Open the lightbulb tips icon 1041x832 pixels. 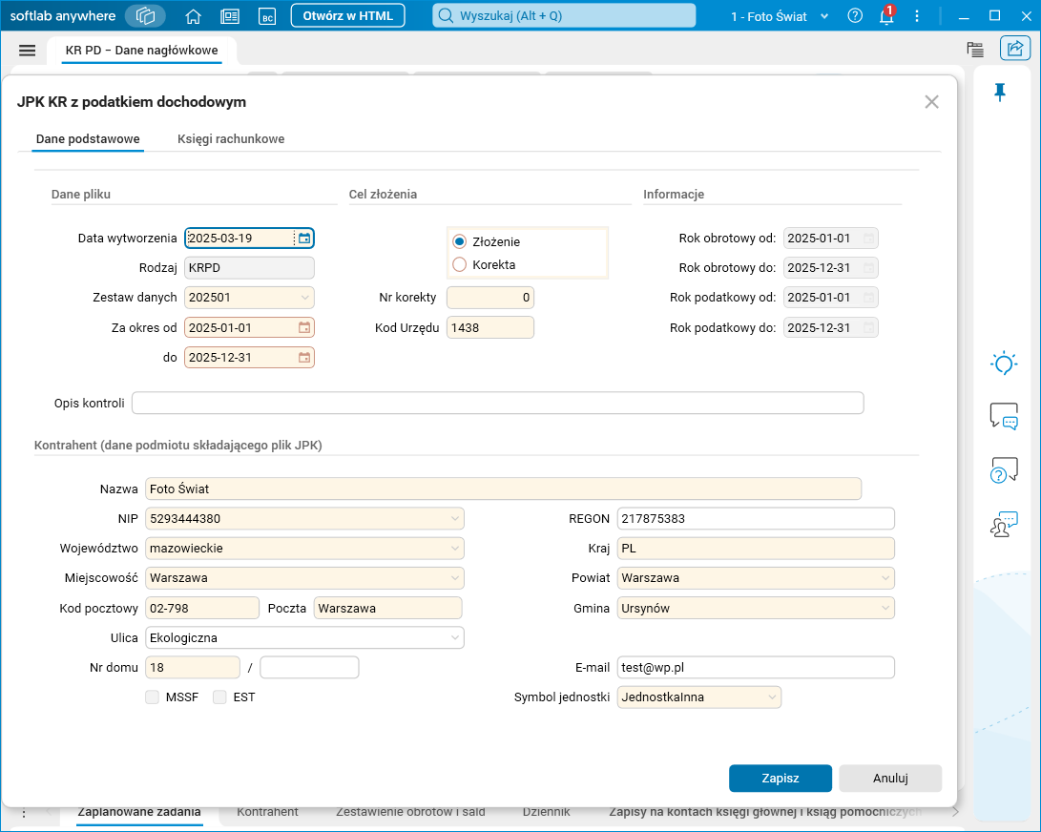click(1004, 364)
